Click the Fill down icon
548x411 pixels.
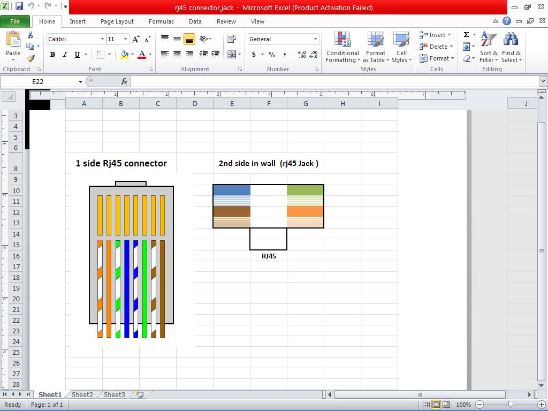click(x=466, y=47)
